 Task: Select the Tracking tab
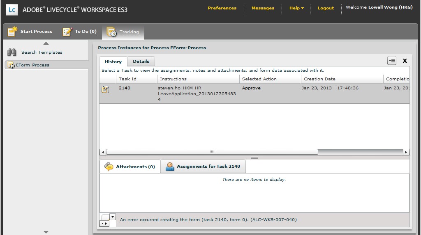click(123, 32)
